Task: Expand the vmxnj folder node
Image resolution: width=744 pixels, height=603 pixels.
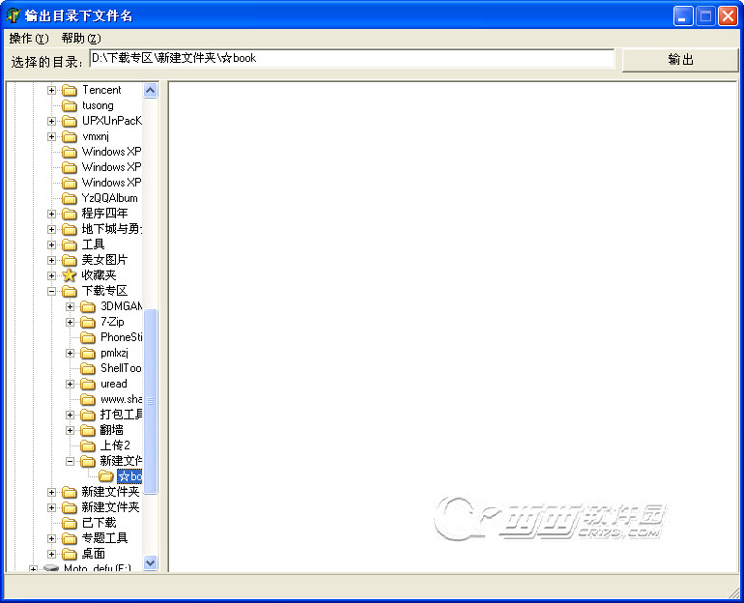Action: [52, 136]
